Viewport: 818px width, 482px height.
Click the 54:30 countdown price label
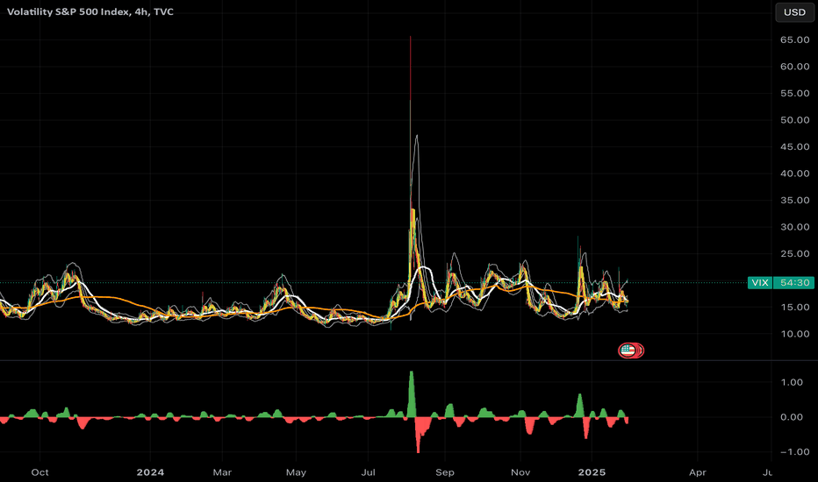coord(794,283)
